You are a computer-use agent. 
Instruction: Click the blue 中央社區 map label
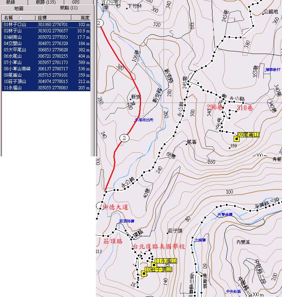pyautogui.click(x=234, y=291)
